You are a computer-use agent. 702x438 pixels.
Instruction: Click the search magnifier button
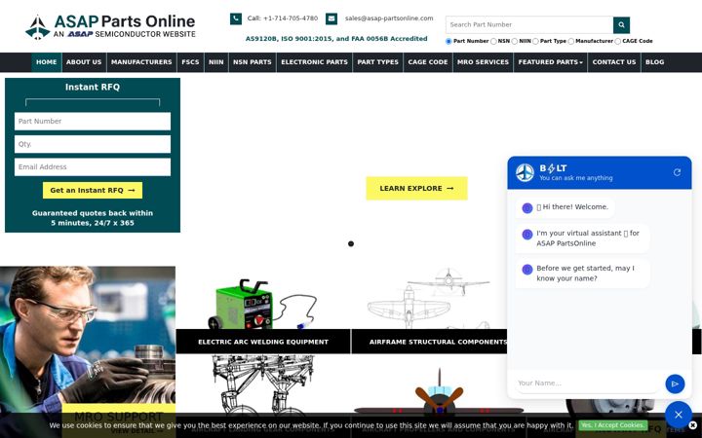[621, 25]
